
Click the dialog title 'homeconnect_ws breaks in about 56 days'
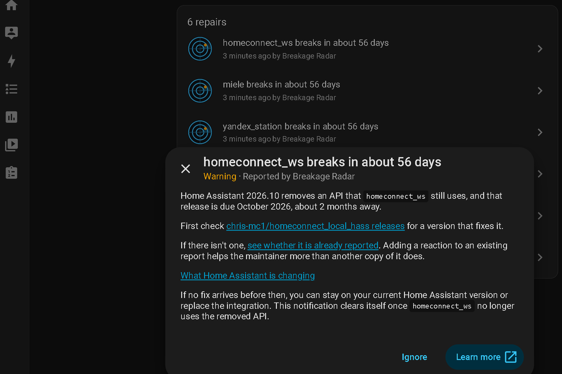pos(322,162)
